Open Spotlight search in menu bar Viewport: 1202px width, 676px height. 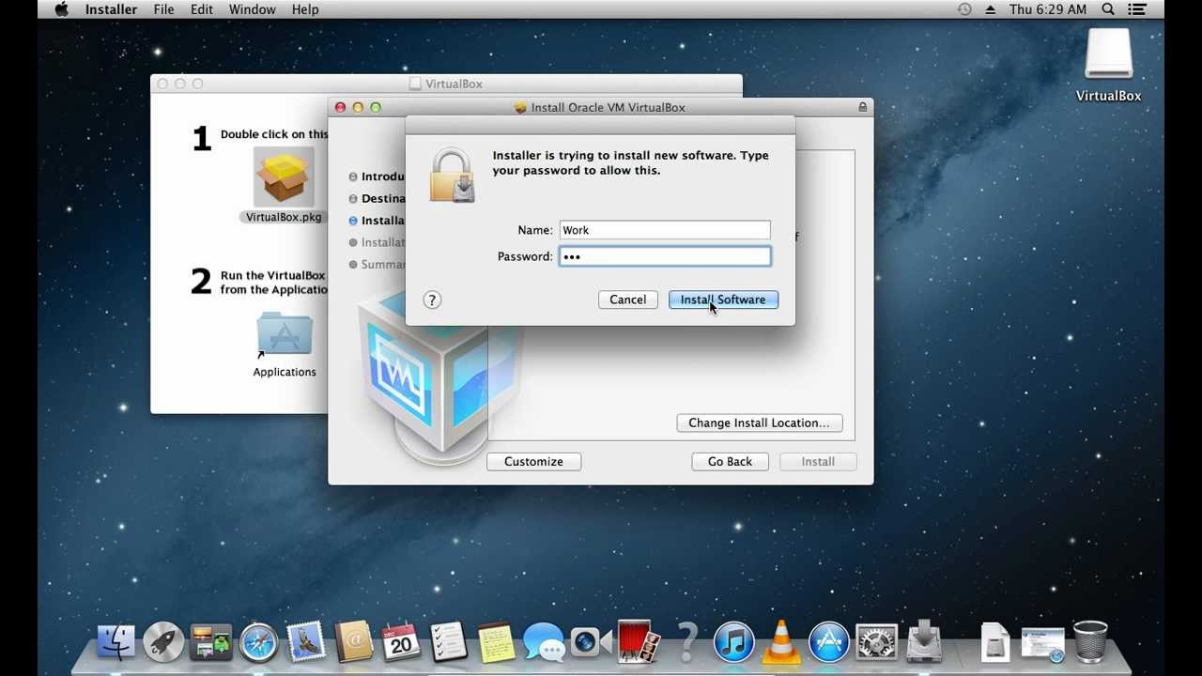(1108, 9)
